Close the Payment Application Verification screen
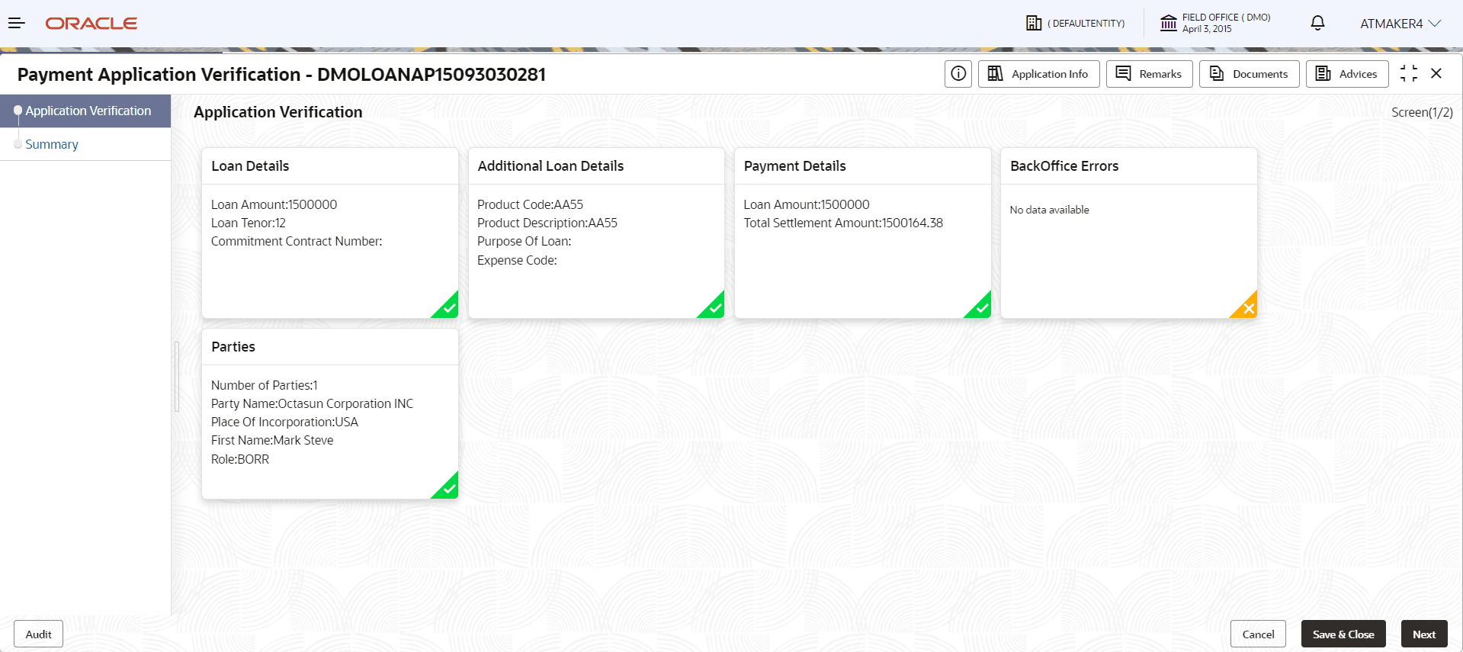The image size is (1463, 652). click(1436, 73)
